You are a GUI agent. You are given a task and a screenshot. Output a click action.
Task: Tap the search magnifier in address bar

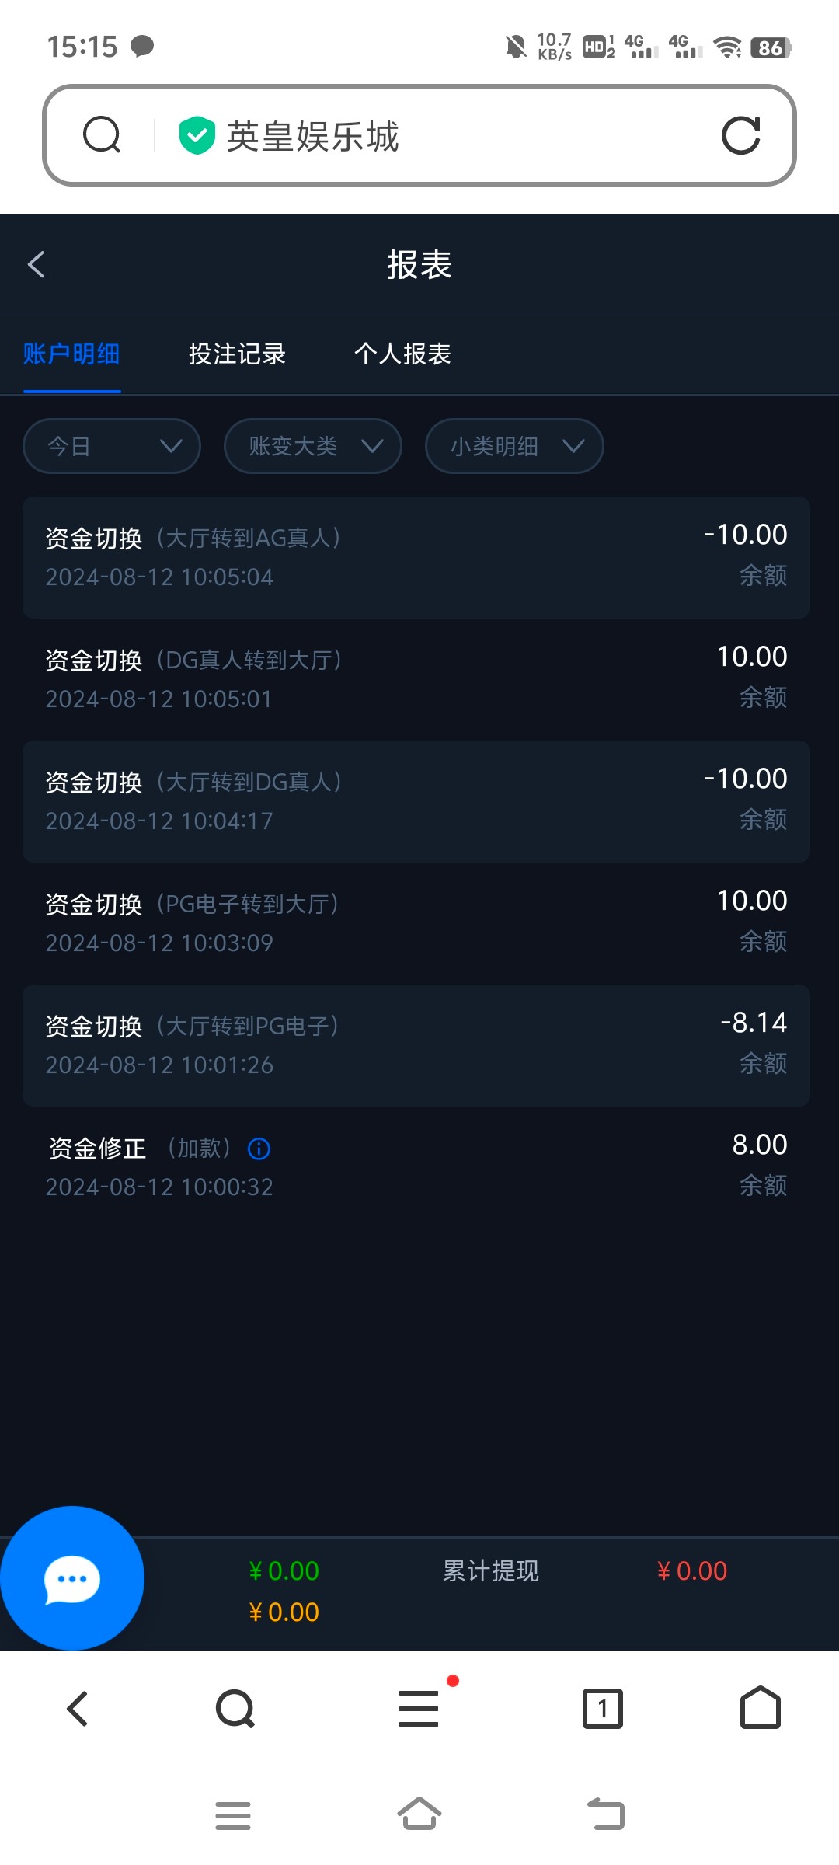tap(102, 136)
